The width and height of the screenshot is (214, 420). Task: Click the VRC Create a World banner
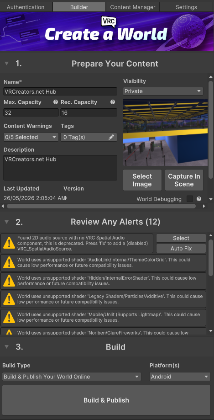point(107,32)
